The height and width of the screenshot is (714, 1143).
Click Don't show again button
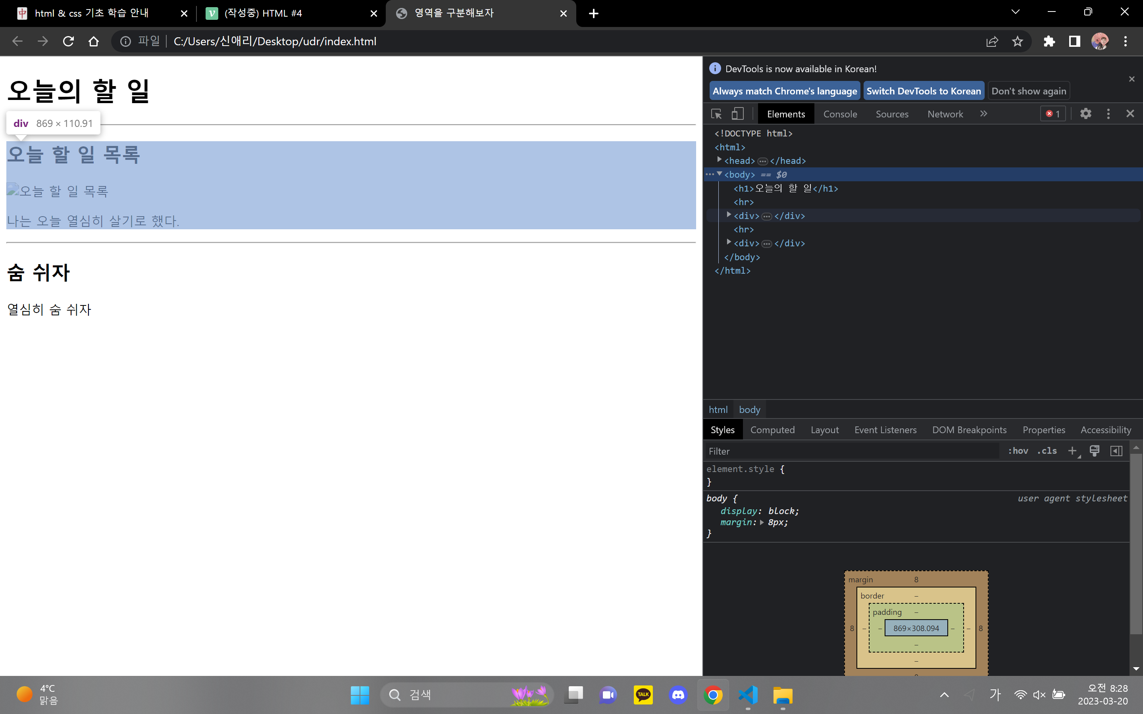click(x=1028, y=91)
